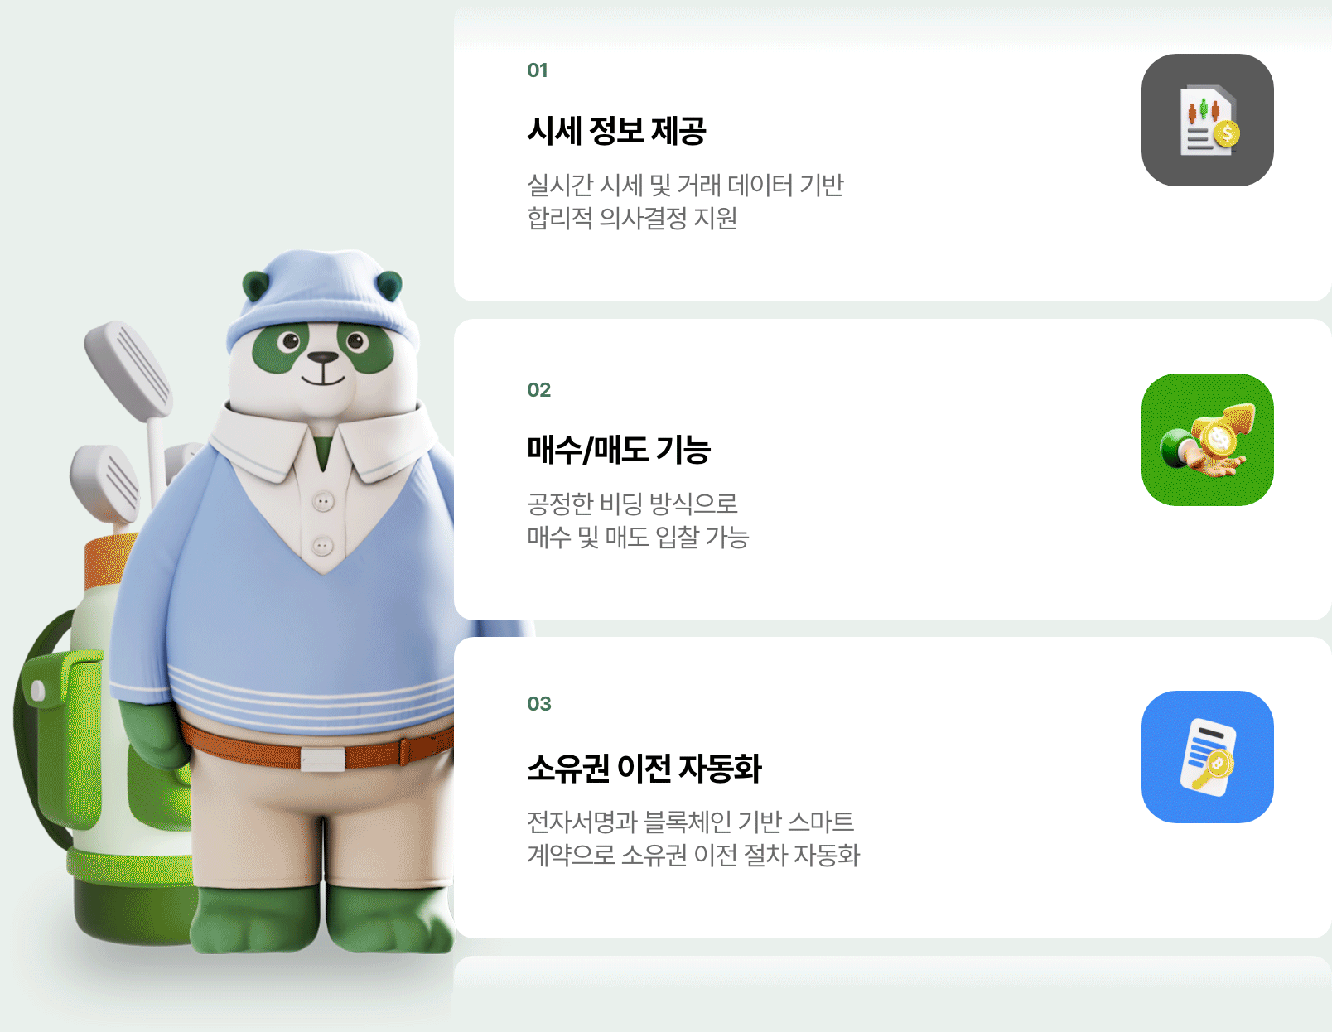The height and width of the screenshot is (1032, 1332).
Task: Click the '계약으로 소유권 이전 절차 자동화' line
Action: click(693, 855)
